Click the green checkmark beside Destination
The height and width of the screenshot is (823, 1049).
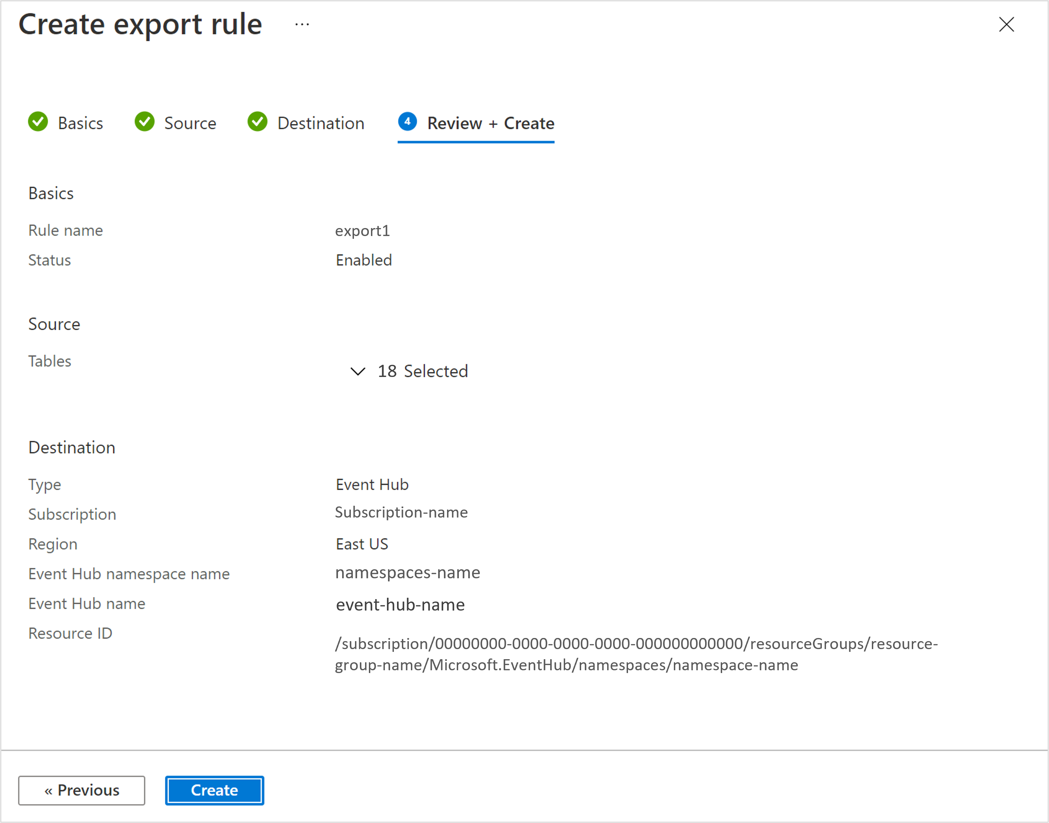[x=257, y=121]
